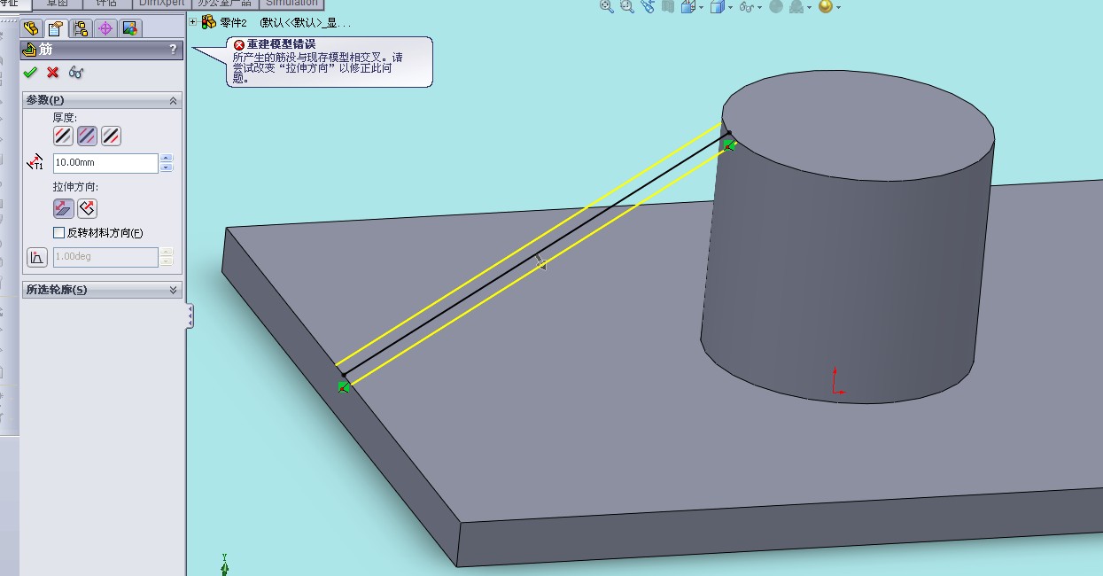Viewport: 1103px width, 576px height.
Task: Click the Hide/Show Items glasses icon
Action: pos(747,6)
